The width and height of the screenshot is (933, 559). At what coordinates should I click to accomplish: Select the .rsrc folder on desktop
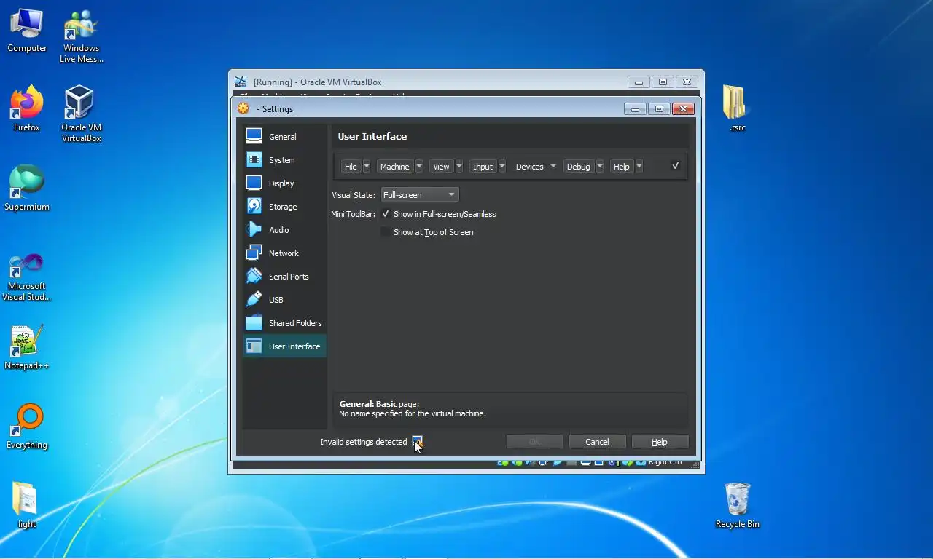click(x=737, y=108)
